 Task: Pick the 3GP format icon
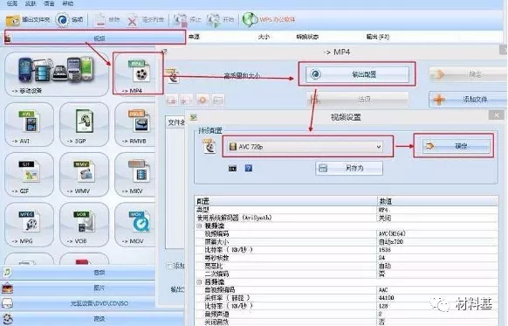point(85,124)
